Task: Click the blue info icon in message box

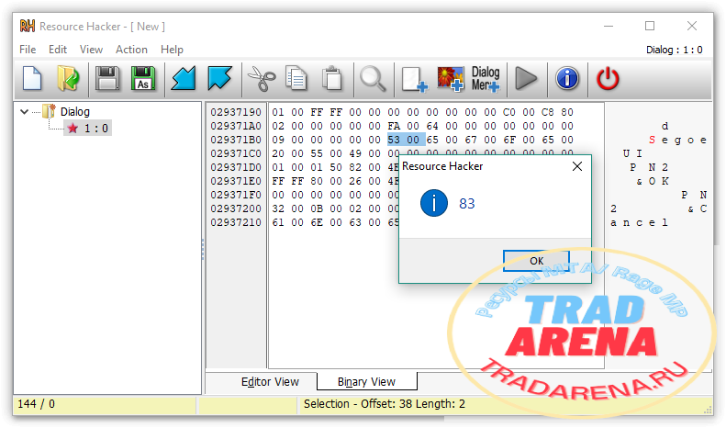Action: click(434, 203)
